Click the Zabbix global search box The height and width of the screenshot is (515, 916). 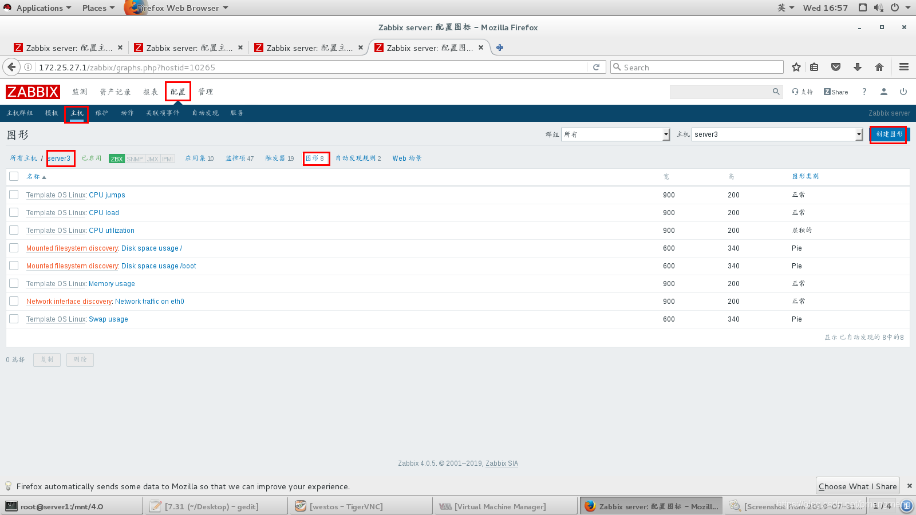tap(720, 92)
